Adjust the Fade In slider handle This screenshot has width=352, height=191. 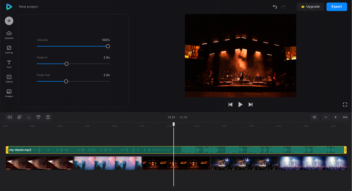[66, 64]
